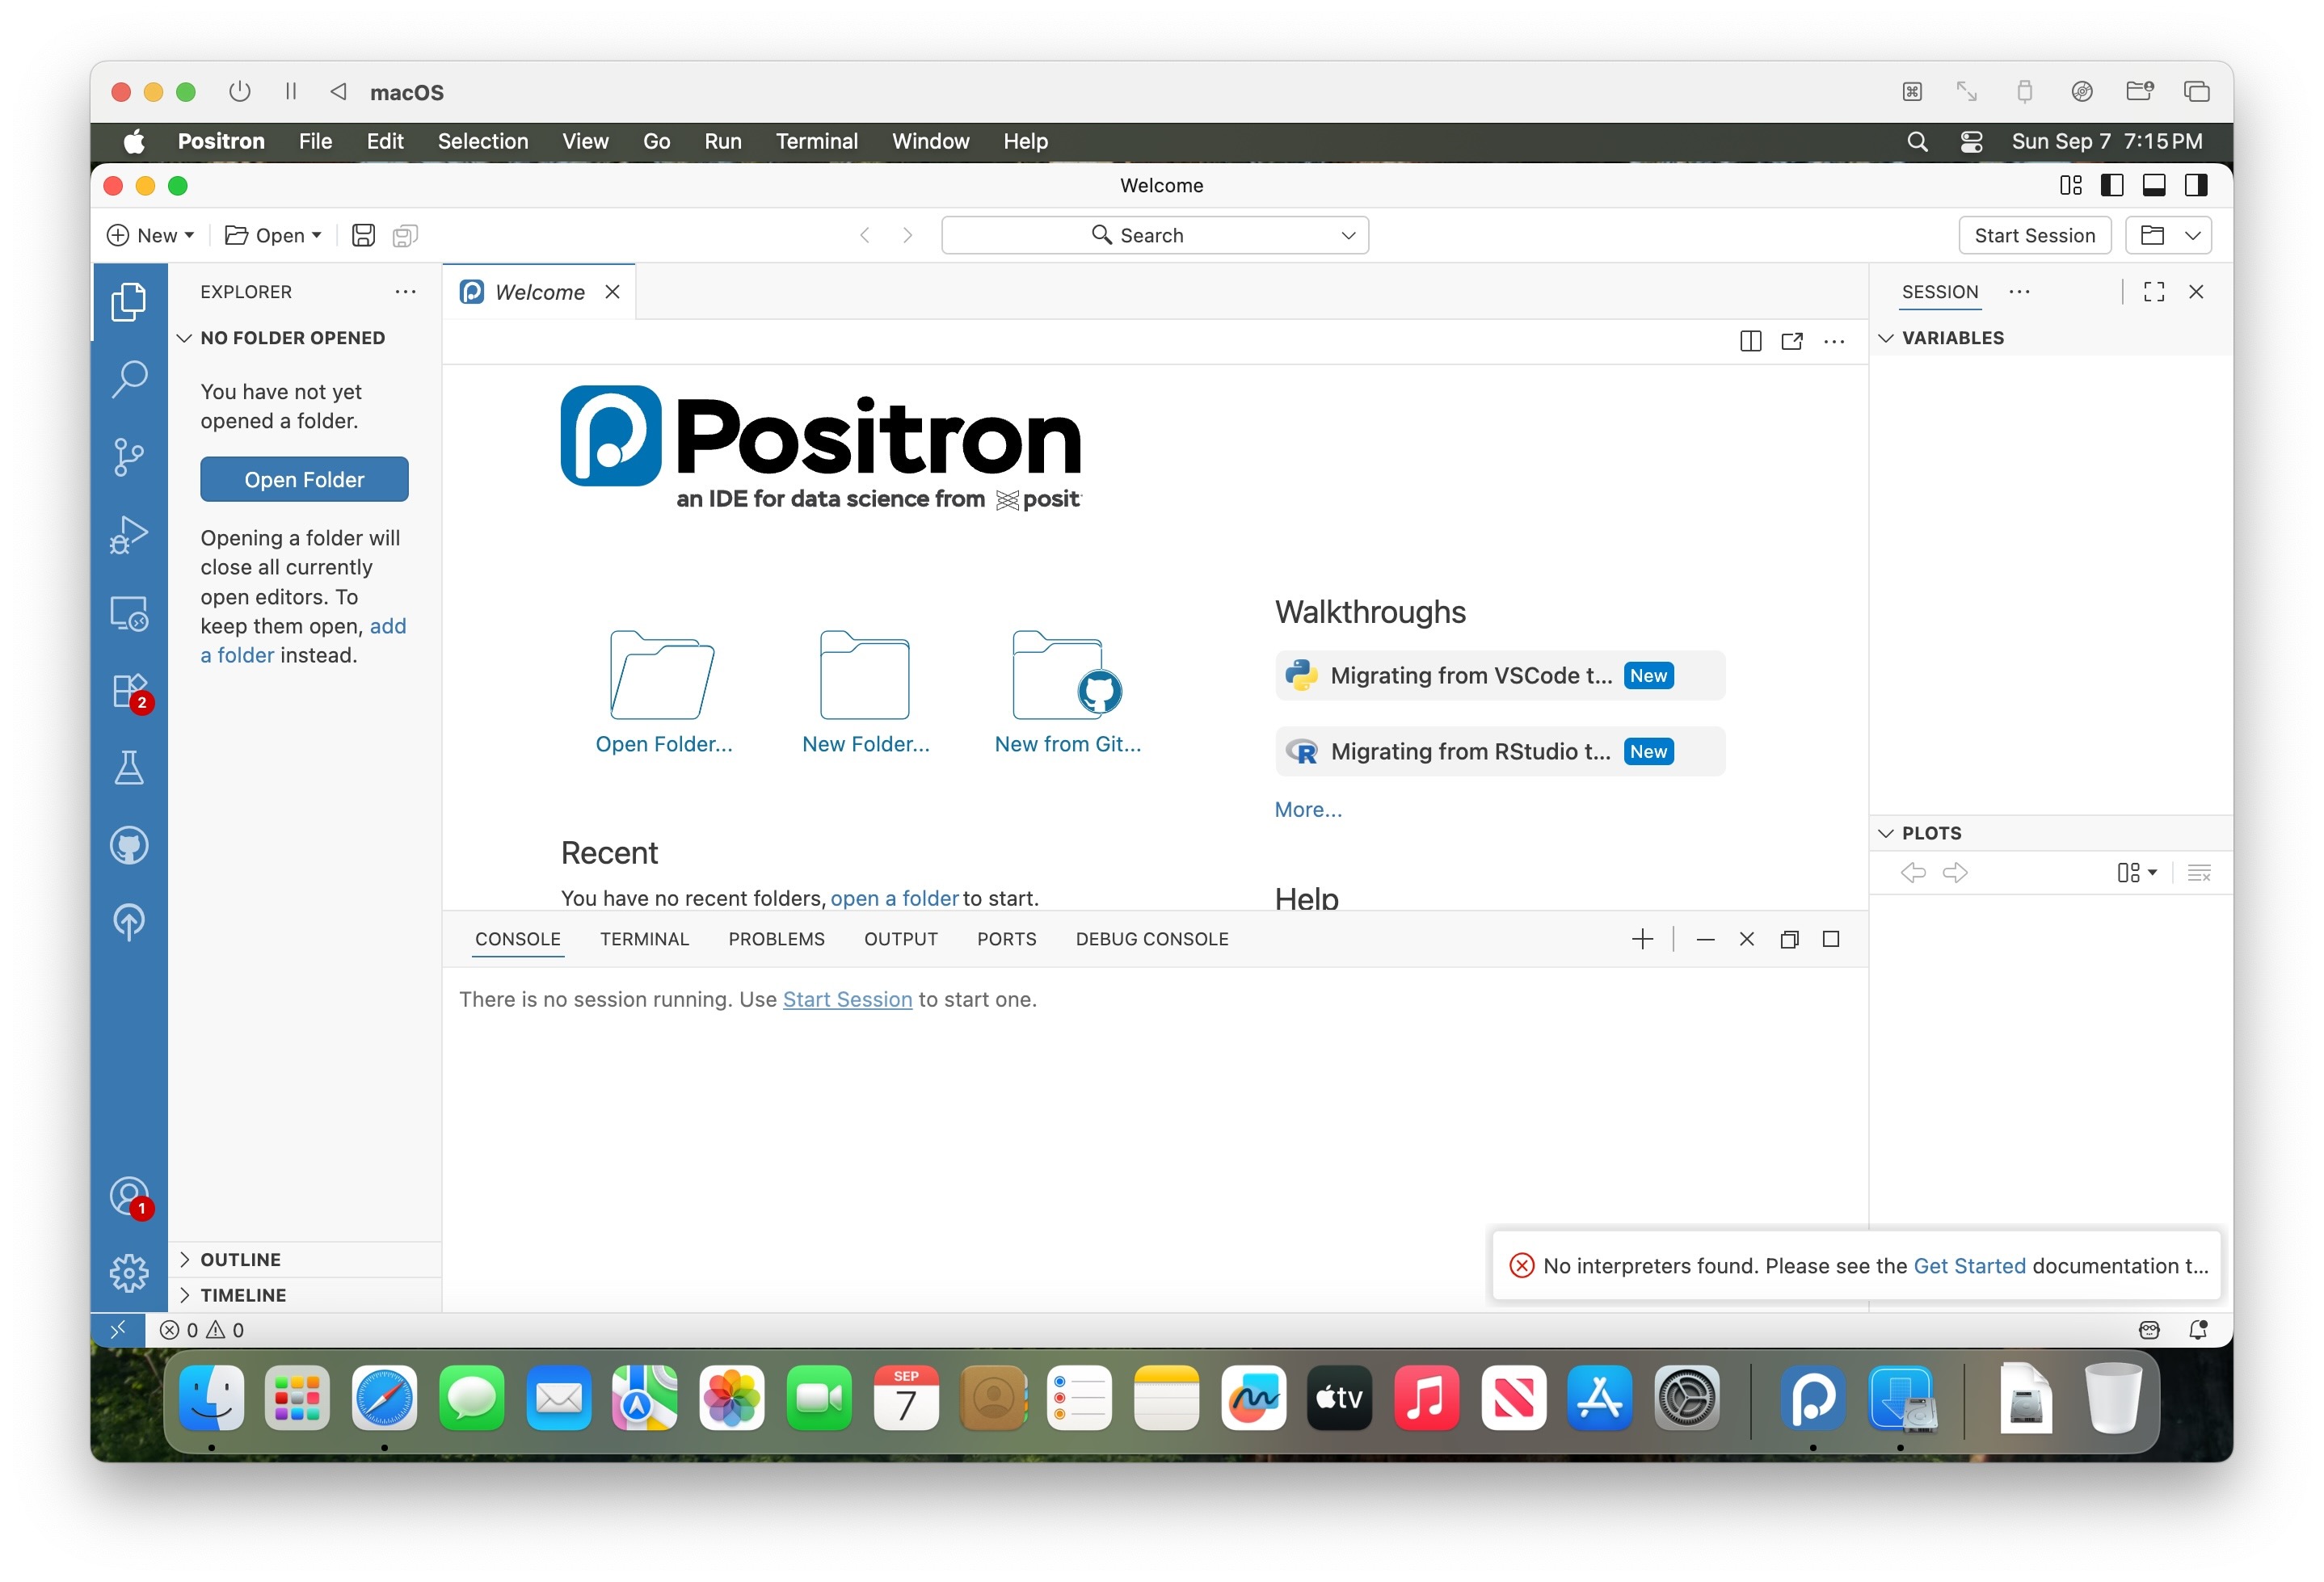The height and width of the screenshot is (1582, 2324).
Task: Click the Save file toolbar icon
Action: [x=364, y=235]
